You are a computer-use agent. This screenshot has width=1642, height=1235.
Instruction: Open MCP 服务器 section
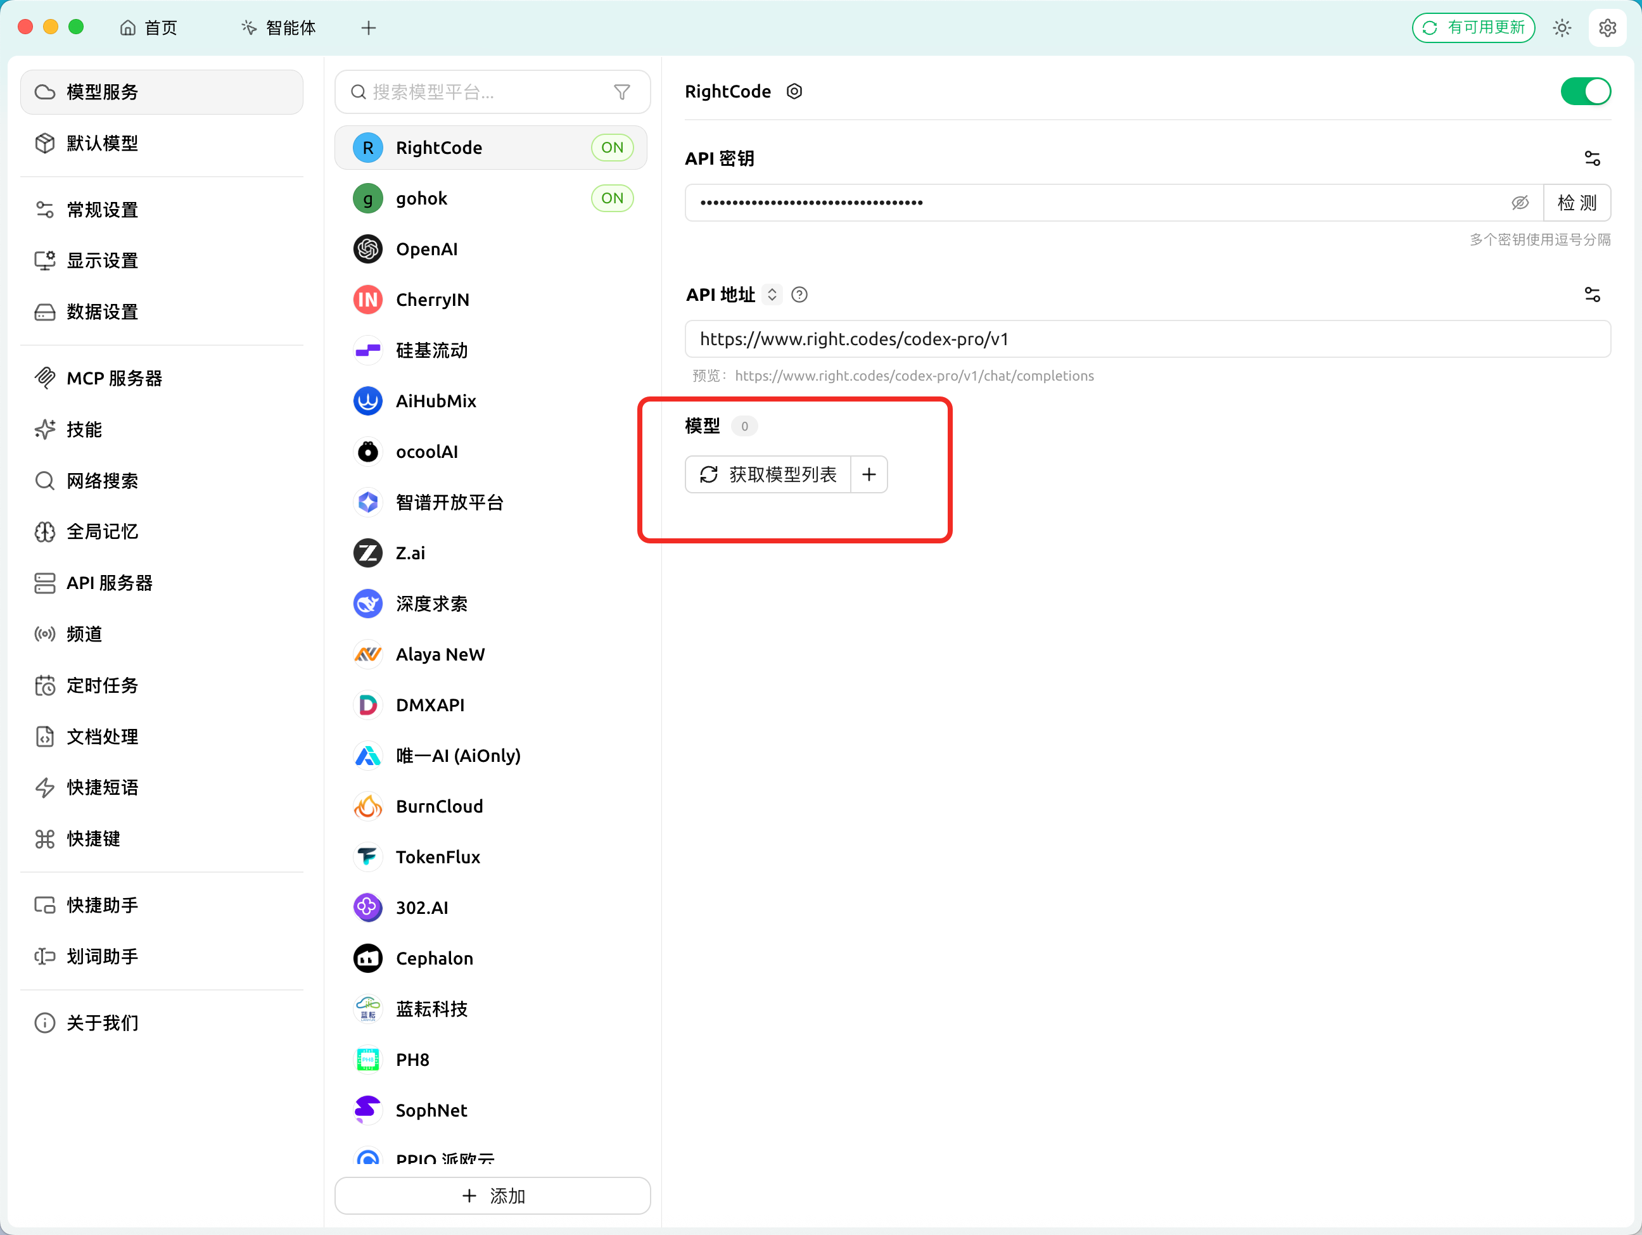coord(162,379)
